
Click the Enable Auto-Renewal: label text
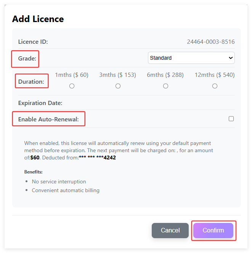[x=48, y=119]
